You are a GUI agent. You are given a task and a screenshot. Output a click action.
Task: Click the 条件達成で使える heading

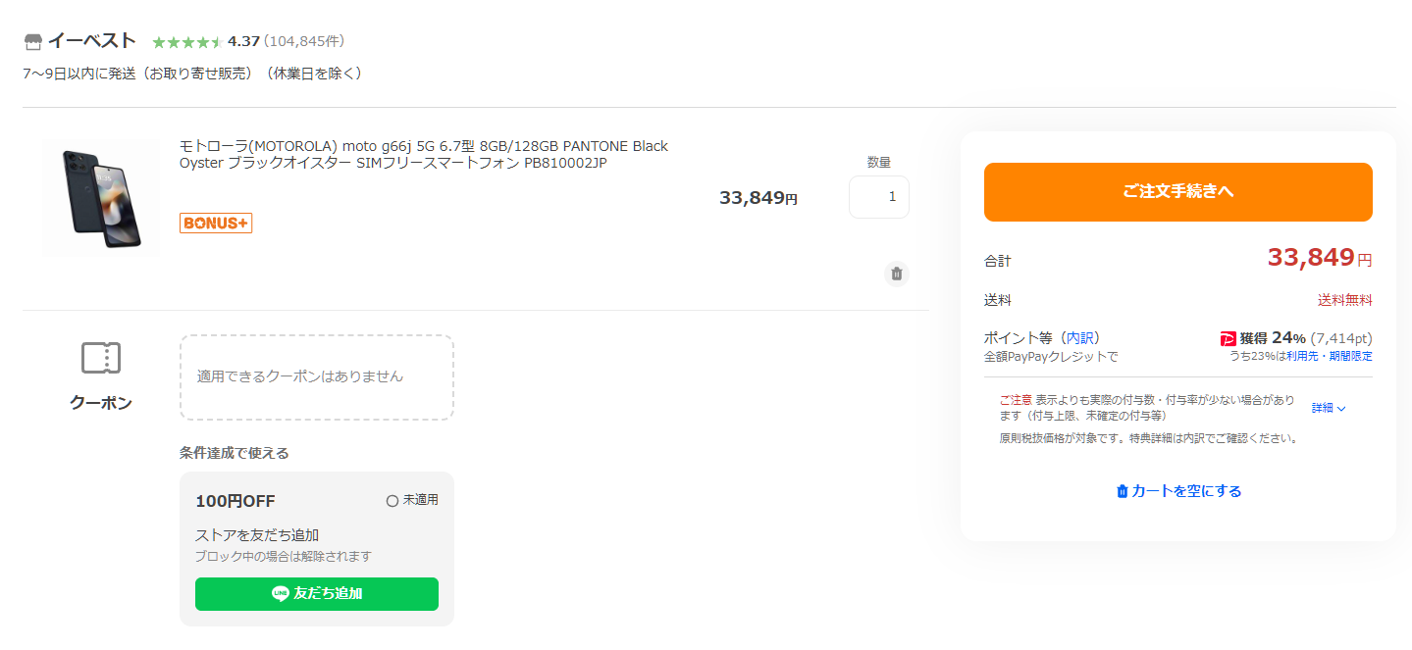[235, 453]
